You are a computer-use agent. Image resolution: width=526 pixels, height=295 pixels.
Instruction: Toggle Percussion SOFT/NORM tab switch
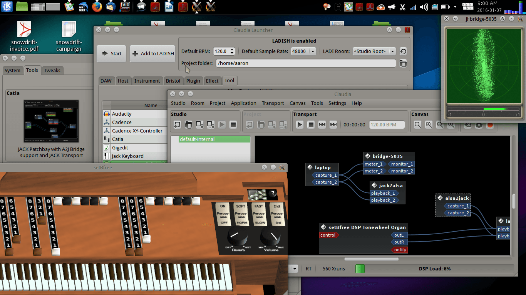(241, 214)
